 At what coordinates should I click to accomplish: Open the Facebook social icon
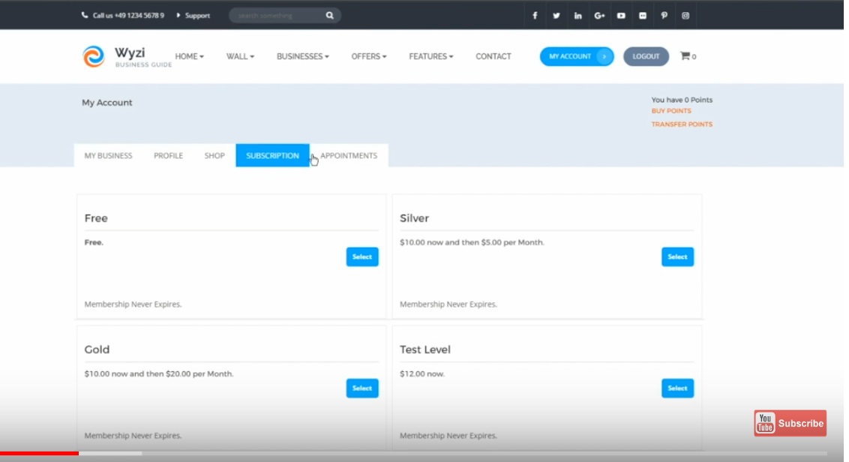pos(535,15)
